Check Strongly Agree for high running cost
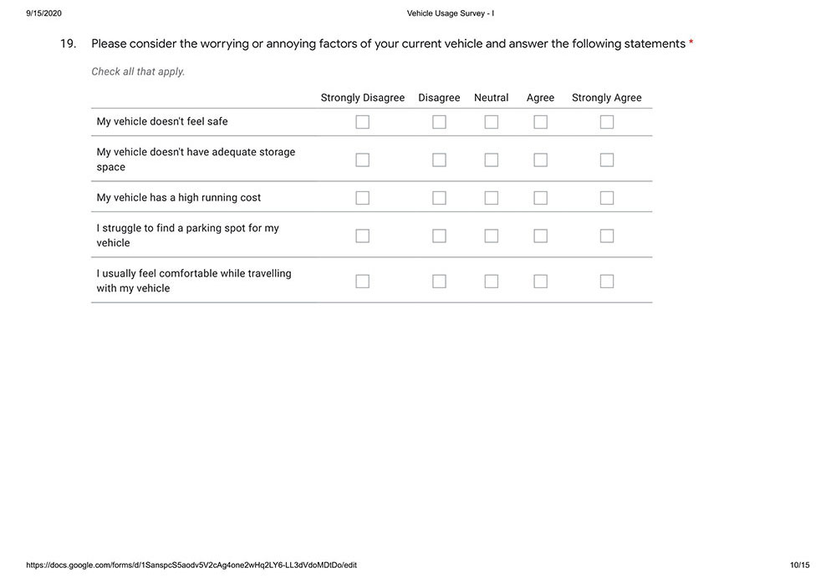The width and height of the screenshot is (836, 578). [x=606, y=198]
